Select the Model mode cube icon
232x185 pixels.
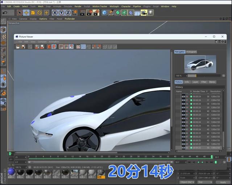[3, 30]
